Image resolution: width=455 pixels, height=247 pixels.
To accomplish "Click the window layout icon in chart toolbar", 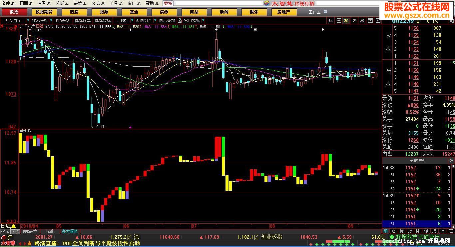I will 370,21.
